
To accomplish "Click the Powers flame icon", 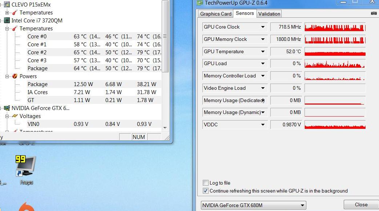I will click(x=15, y=76).
